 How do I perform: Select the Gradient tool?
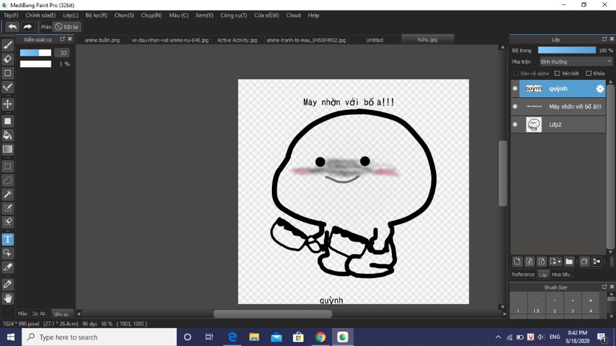[x=7, y=150]
